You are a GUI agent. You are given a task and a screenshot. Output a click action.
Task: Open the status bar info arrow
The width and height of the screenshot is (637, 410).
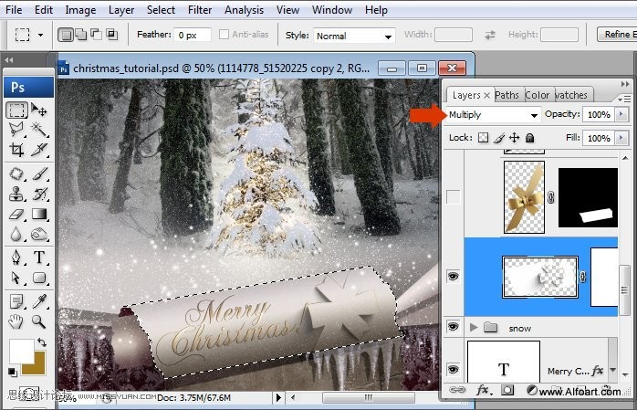(278, 397)
